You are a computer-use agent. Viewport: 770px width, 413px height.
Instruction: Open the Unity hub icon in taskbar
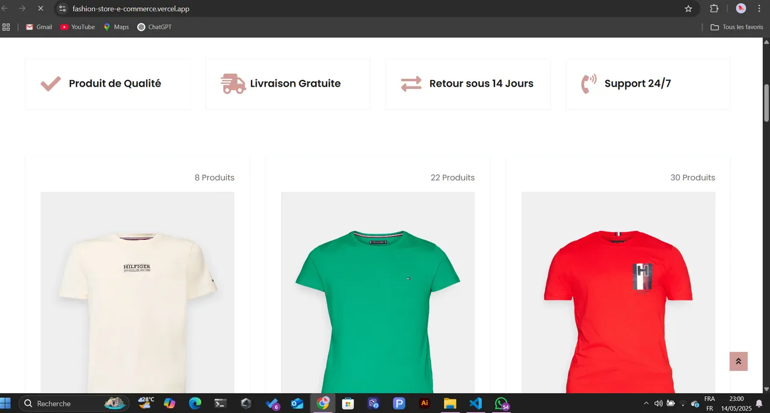(246, 403)
